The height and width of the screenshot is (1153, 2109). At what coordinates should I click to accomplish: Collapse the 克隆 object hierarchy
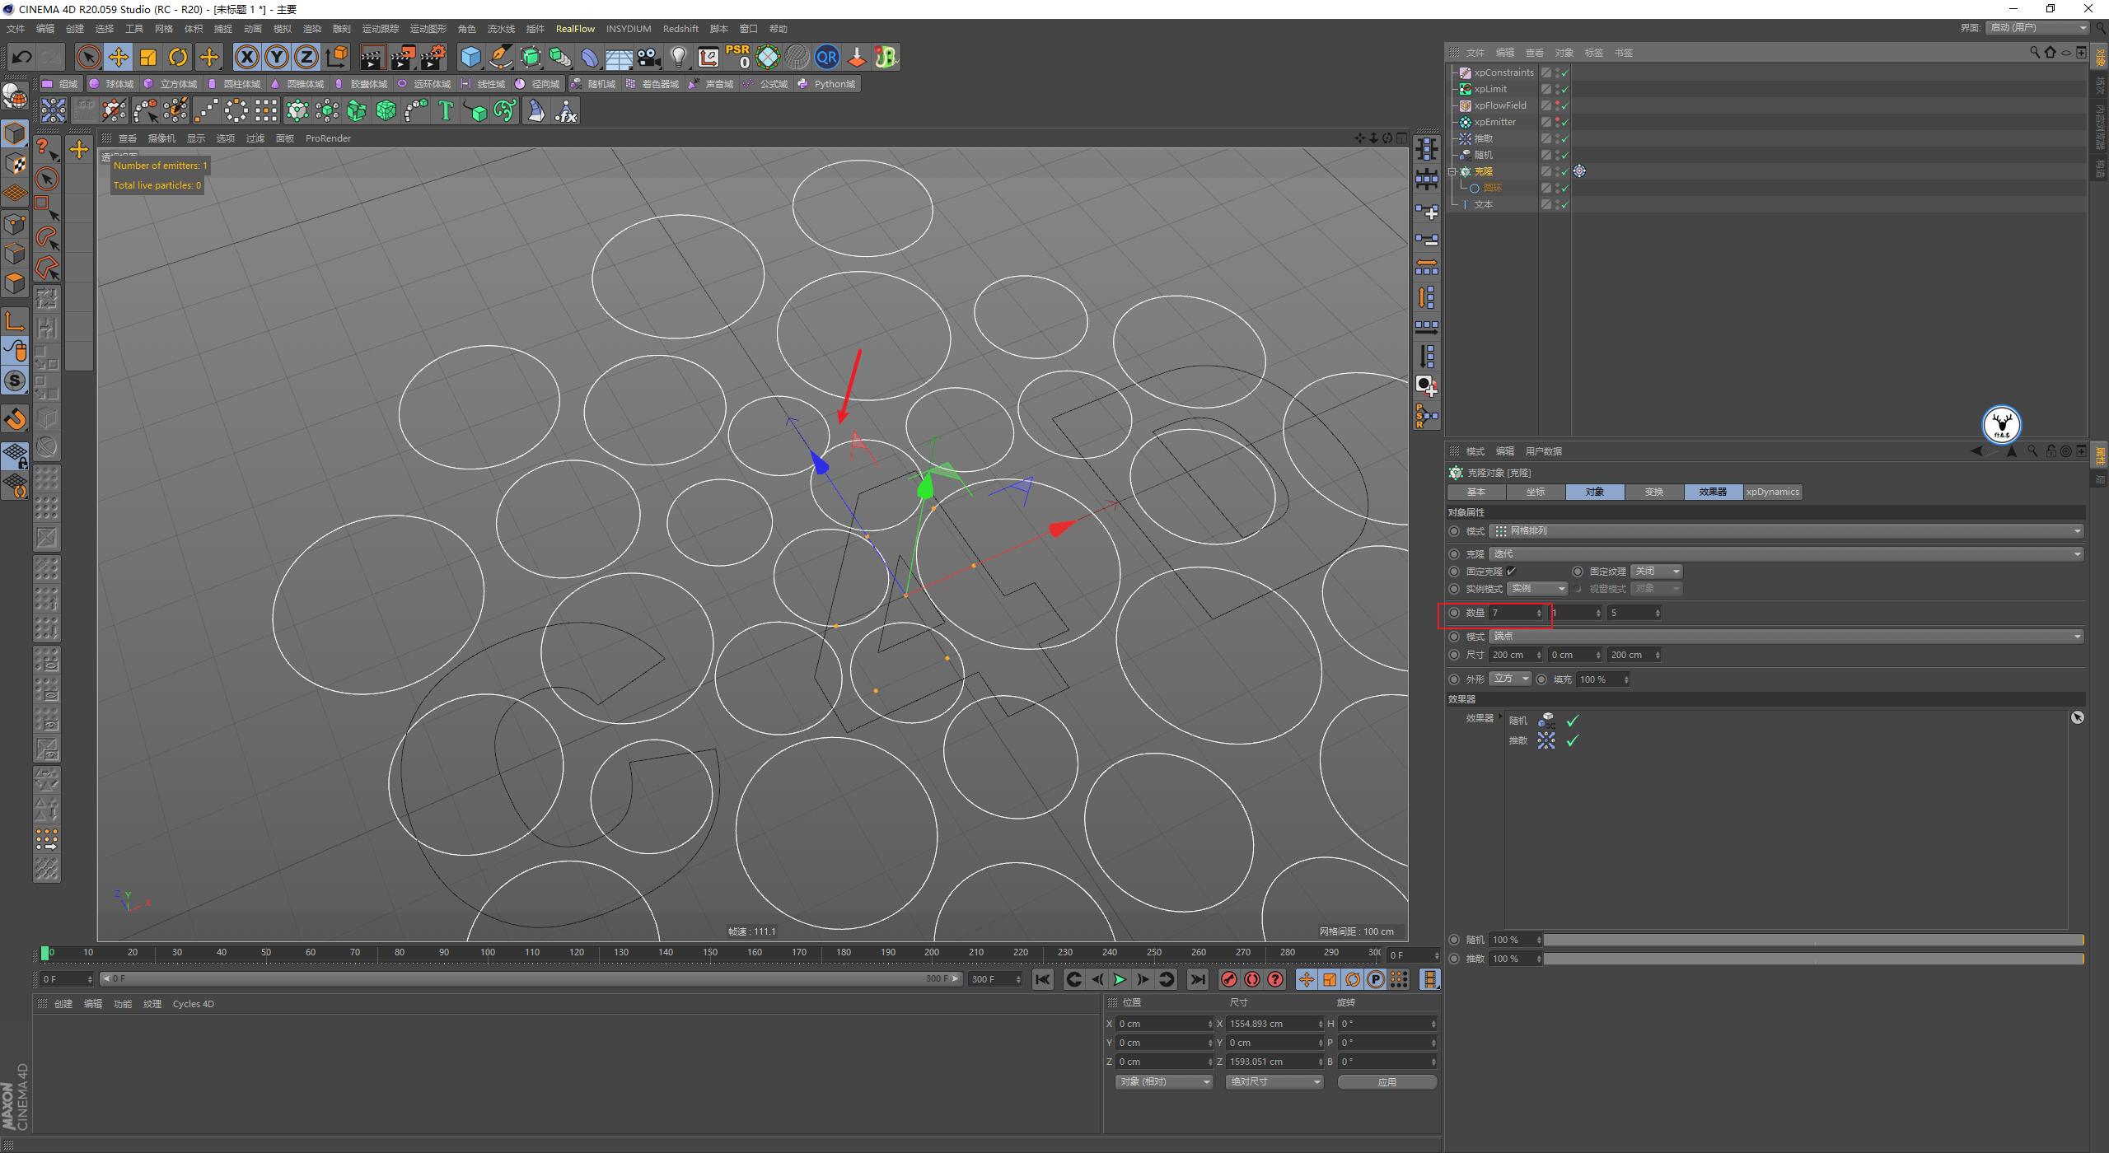[1452, 171]
